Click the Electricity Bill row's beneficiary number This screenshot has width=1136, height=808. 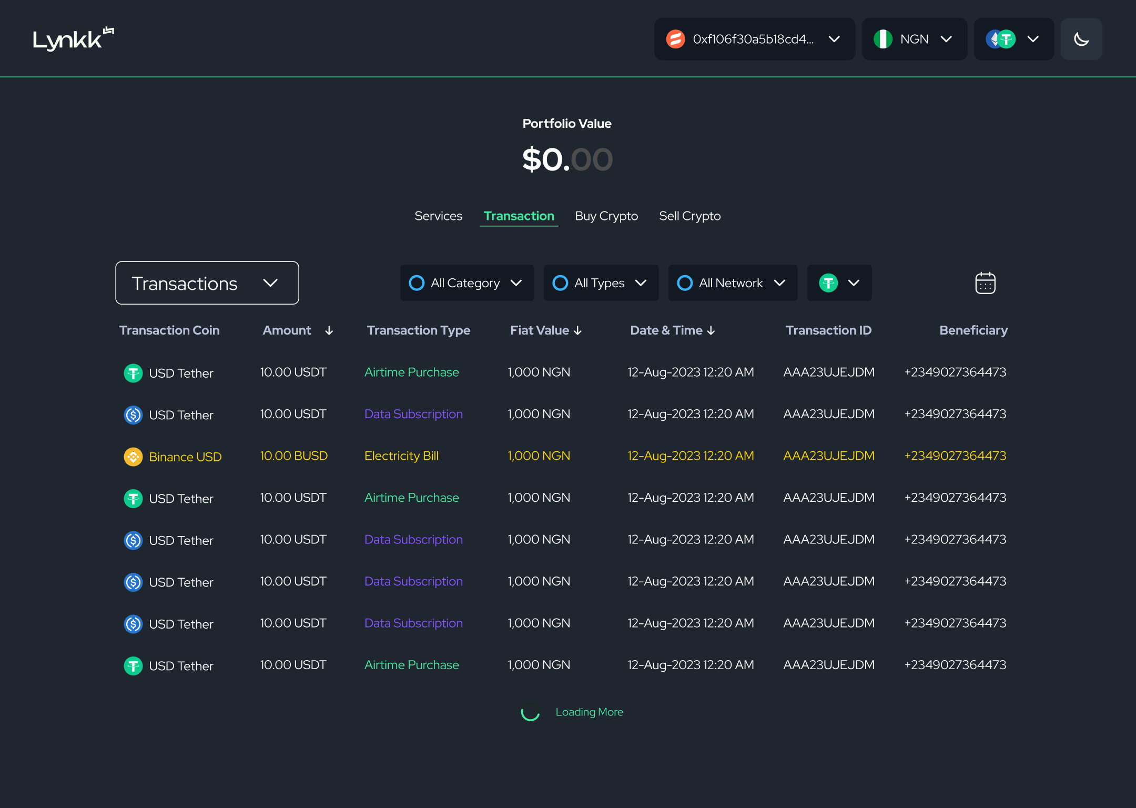pos(955,456)
